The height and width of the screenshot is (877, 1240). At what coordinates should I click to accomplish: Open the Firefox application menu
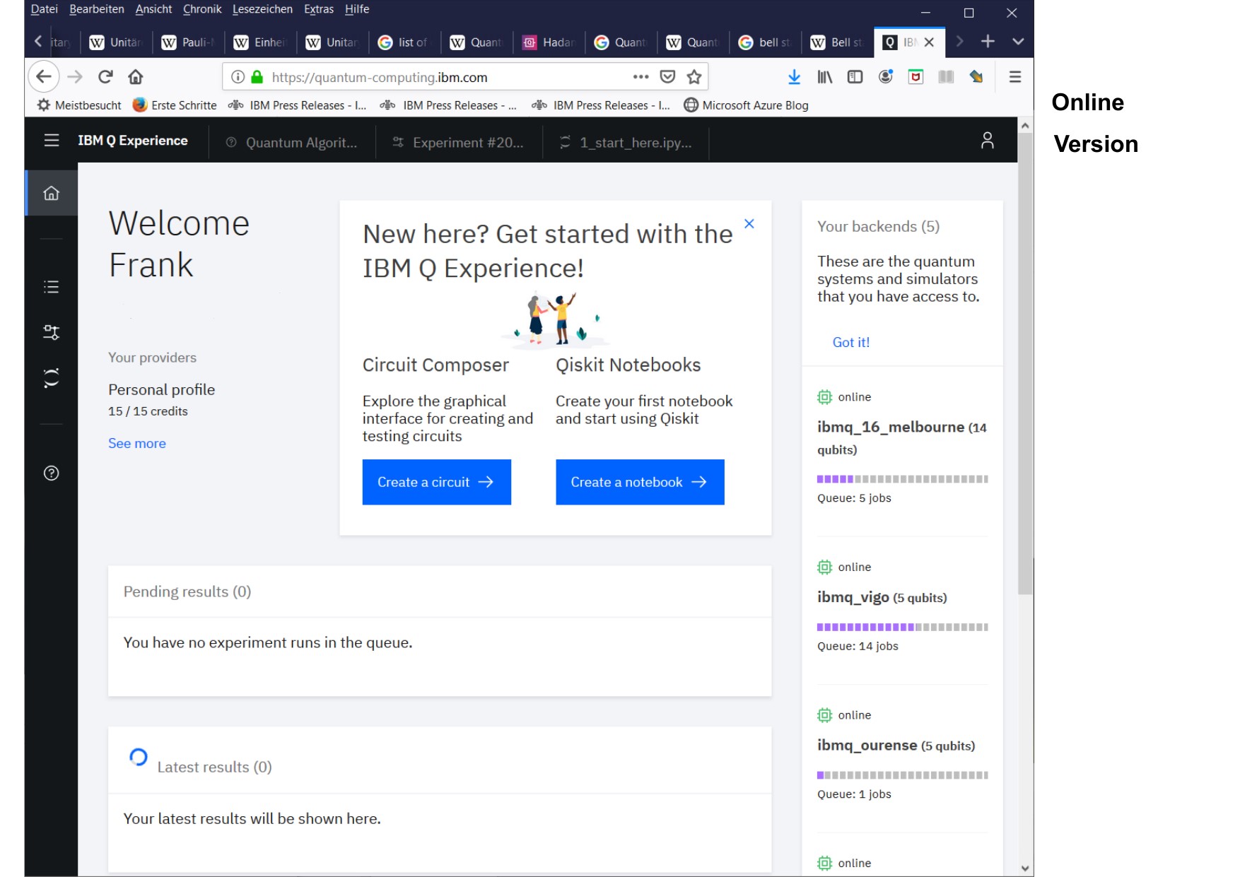[x=1014, y=77]
